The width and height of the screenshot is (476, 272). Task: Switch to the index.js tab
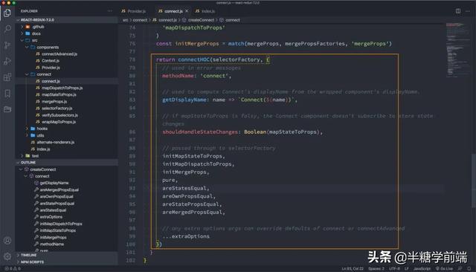[x=205, y=11]
